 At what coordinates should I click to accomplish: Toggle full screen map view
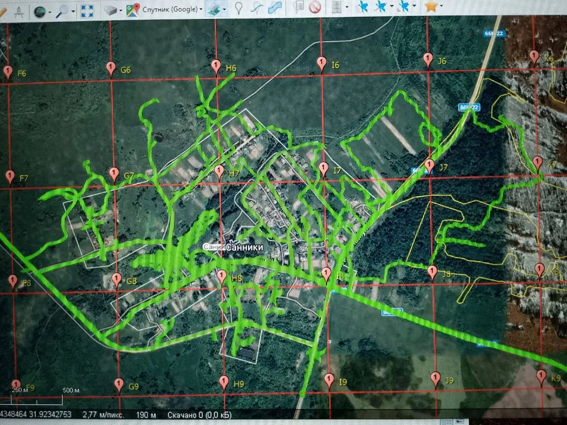[87, 11]
